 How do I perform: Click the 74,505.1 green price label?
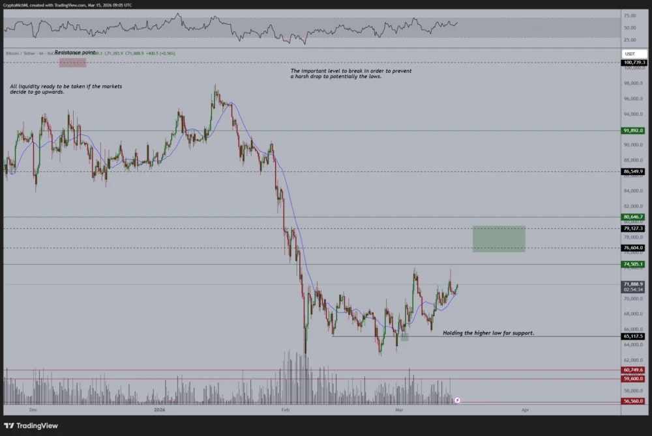634,264
